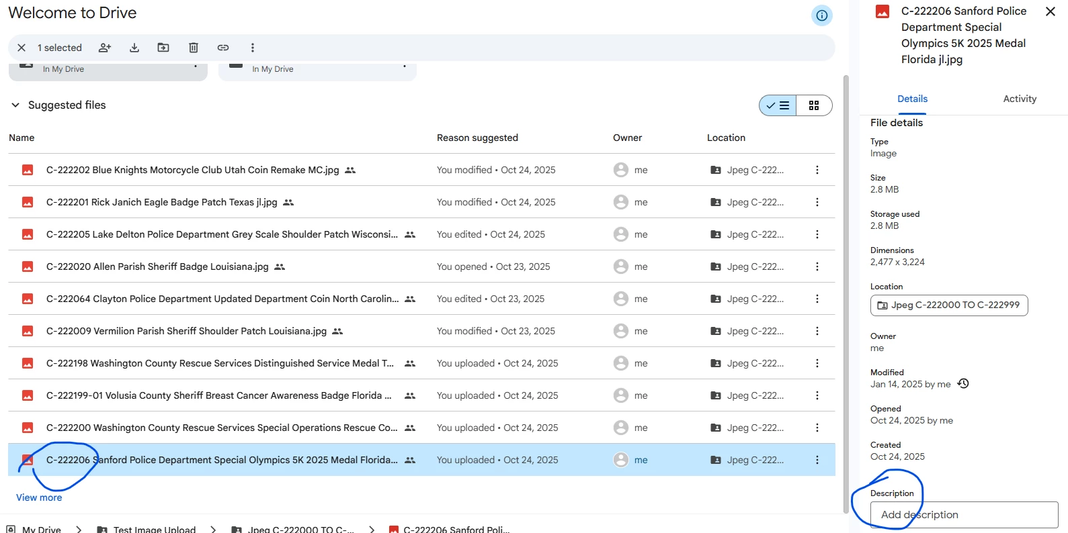Click the file list vertical scrollbar
Image resolution: width=1068 pixels, height=533 pixels.
[846, 293]
